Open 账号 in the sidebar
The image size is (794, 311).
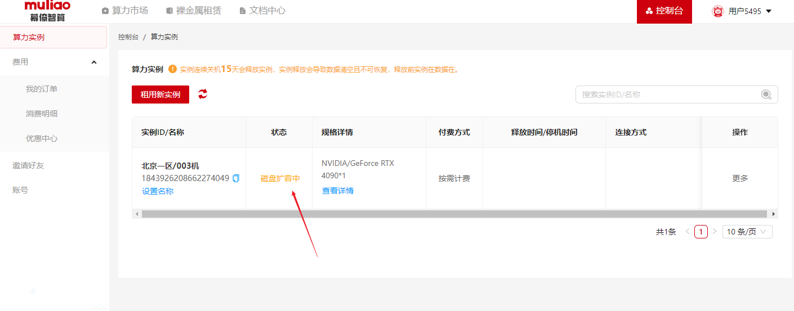[x=20, y=190]
